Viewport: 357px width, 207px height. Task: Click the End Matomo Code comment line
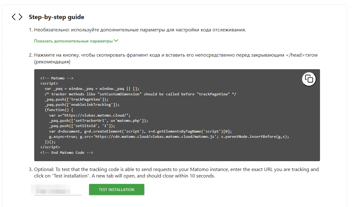pos(67,153)
